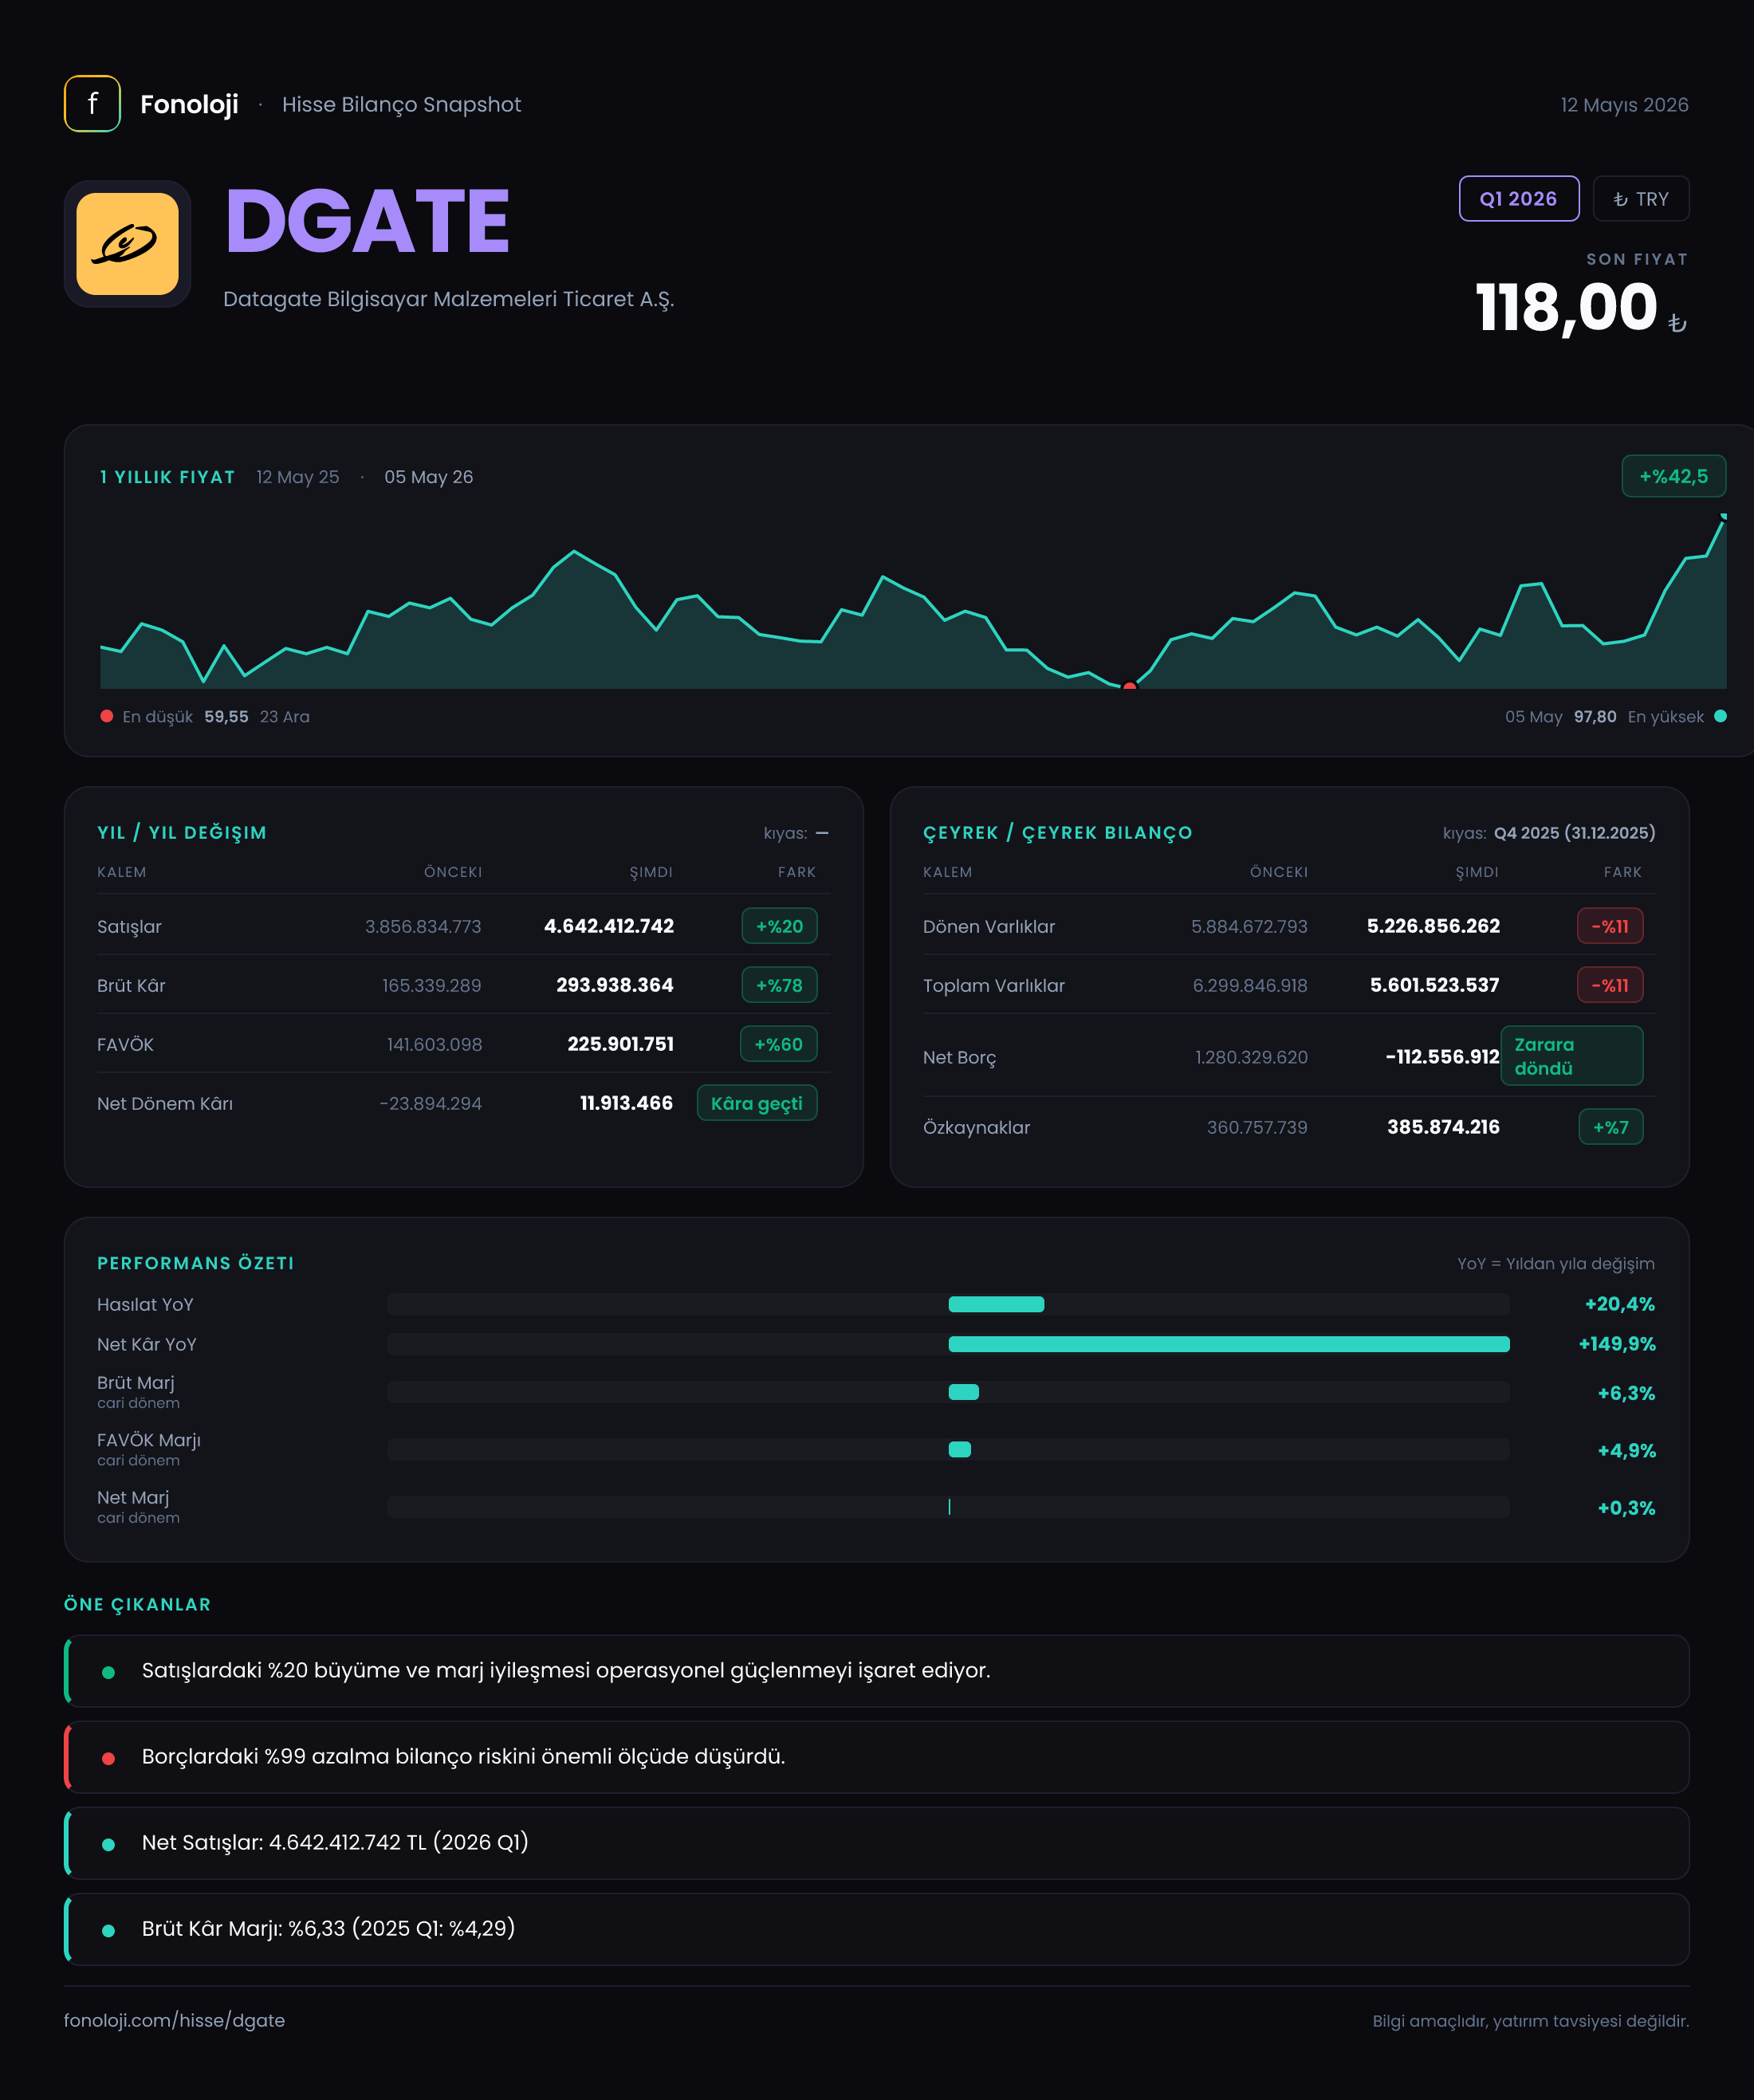This screenshot has width=1754, height=2100.
Task: Click the highlight about %99 debt reduction
Action: pyautogui.click(x=876, y=1757)
